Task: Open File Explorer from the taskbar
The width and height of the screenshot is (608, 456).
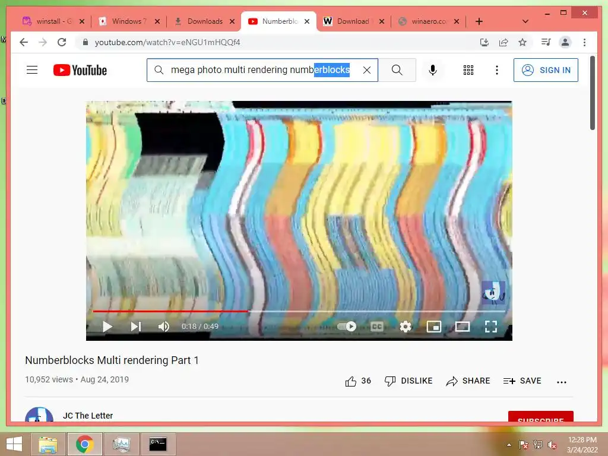Action: pyautogui.click(x=47, y=444)
